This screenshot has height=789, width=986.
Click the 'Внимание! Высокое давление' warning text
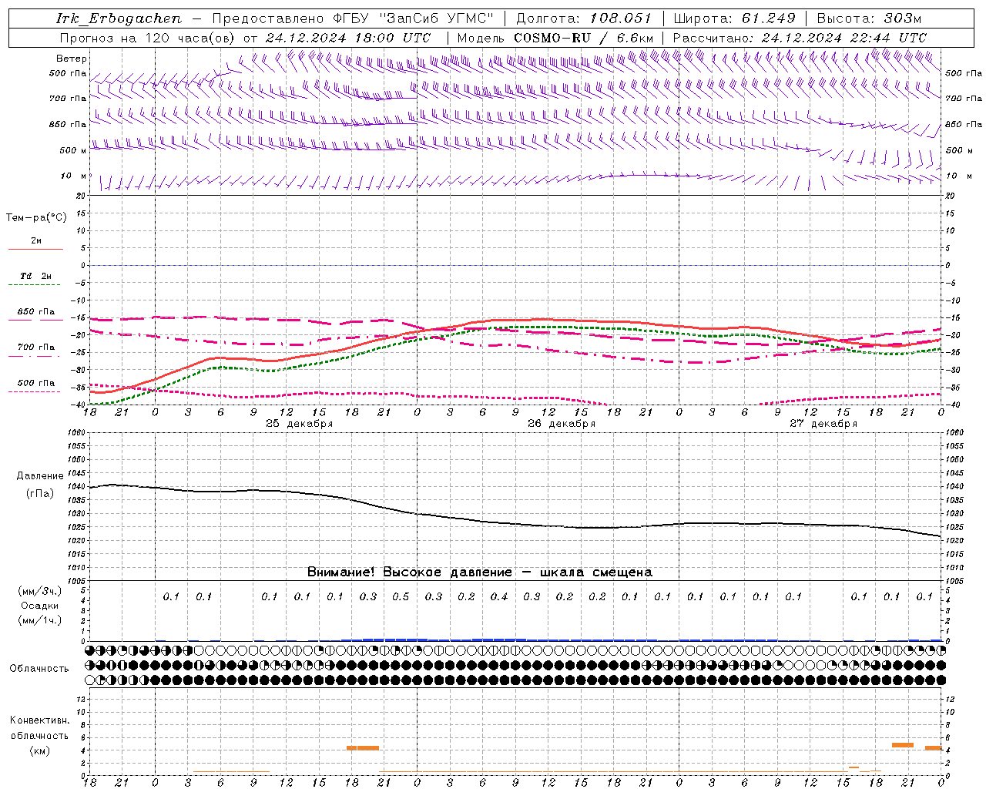pos(409,572)
